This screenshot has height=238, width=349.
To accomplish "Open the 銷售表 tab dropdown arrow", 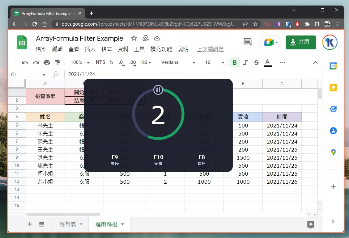I will pyautogui.click(x=81, y=224).
